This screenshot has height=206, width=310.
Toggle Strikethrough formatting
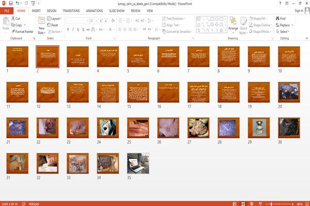tap(88, 29)
